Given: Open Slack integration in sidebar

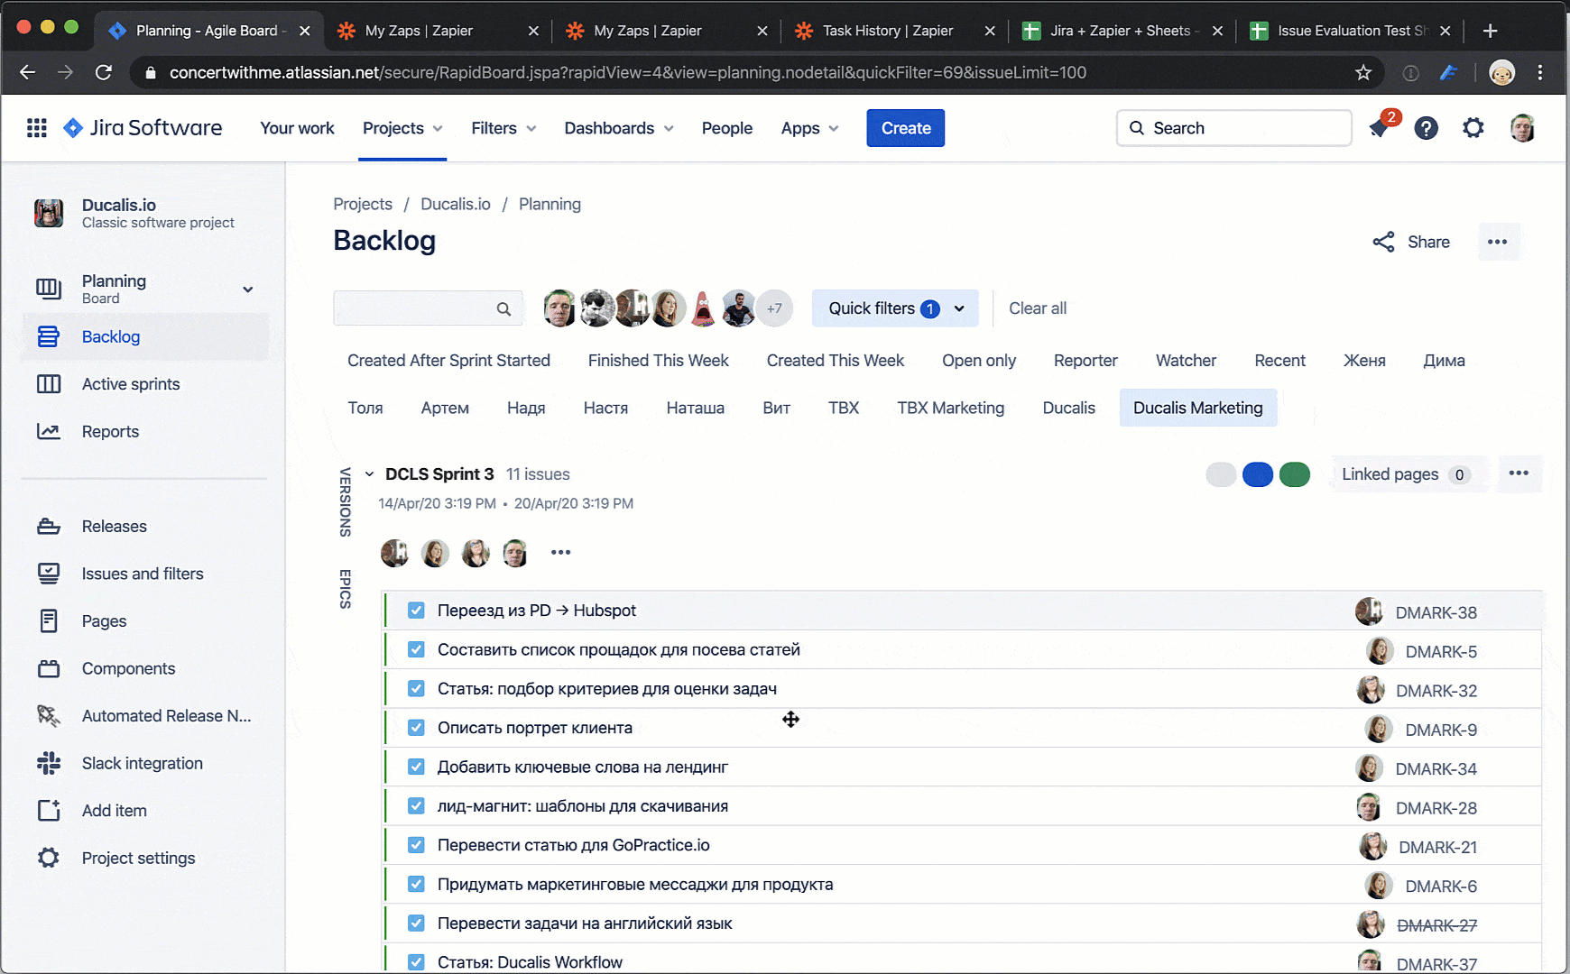Looking at the screenshot, I should click(x=144, y=763).
